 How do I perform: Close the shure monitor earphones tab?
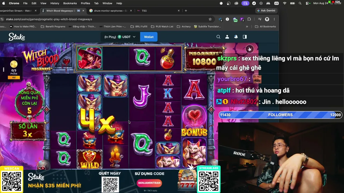[x=131, y=11]
